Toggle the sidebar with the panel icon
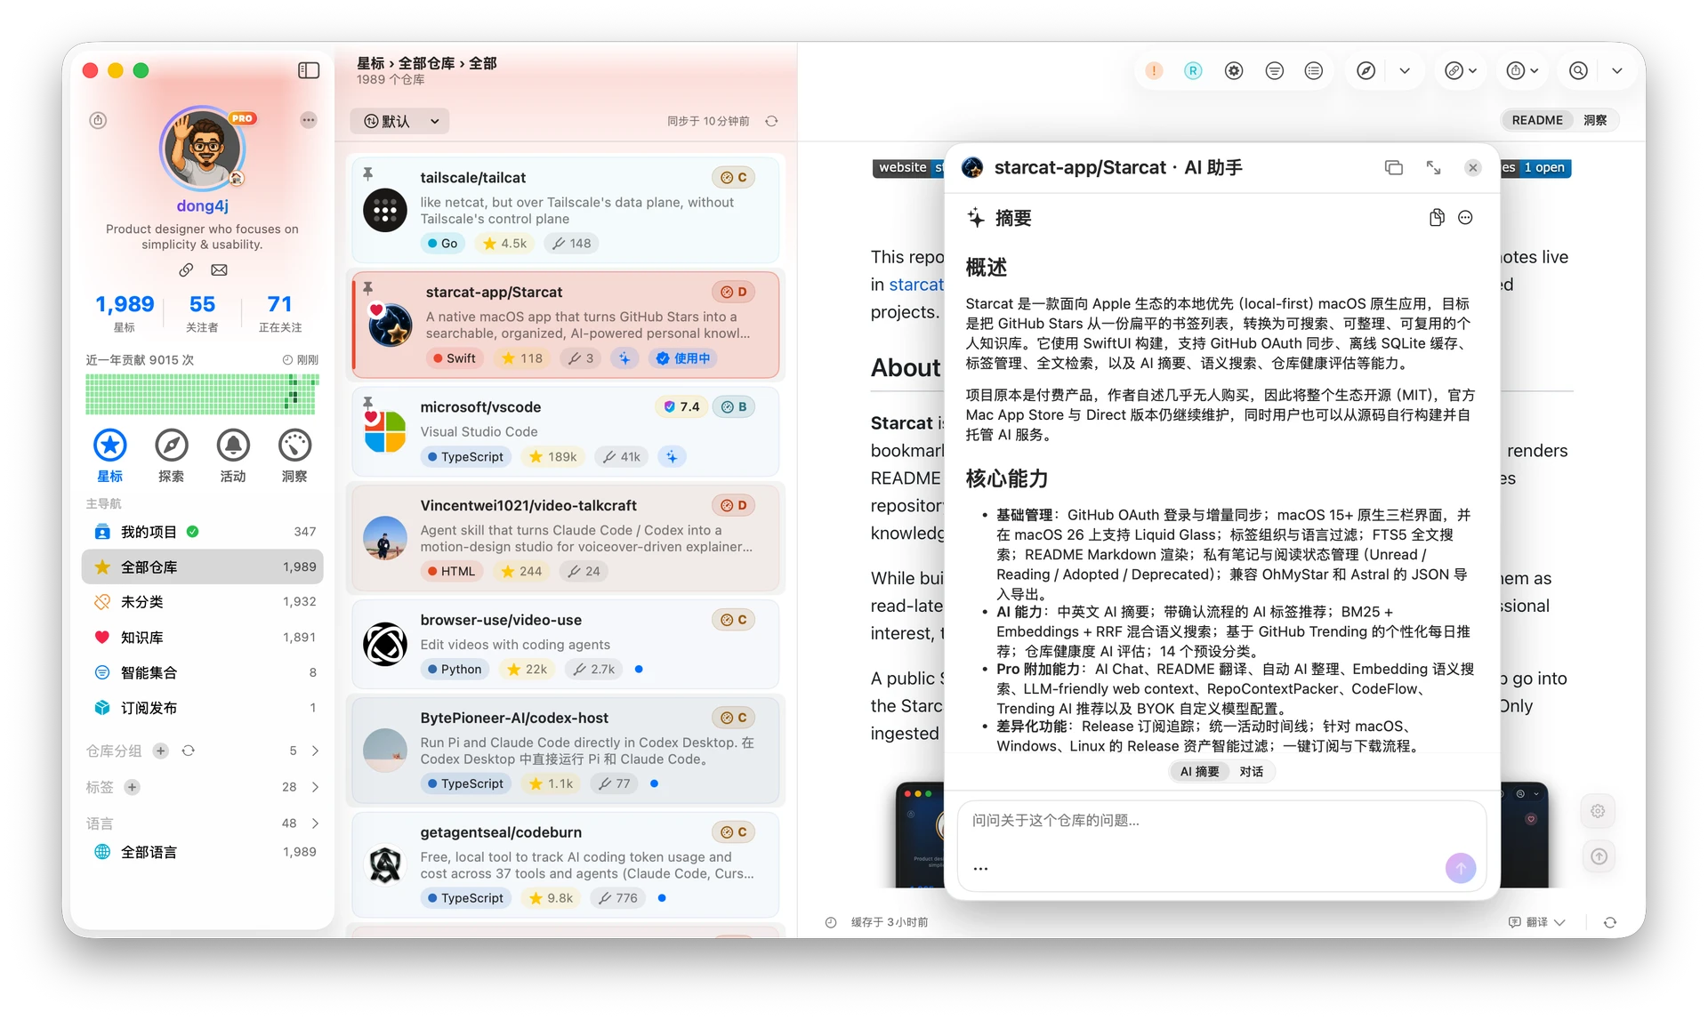Viewport: 1708px width, 1020px height. pos(309,70)
